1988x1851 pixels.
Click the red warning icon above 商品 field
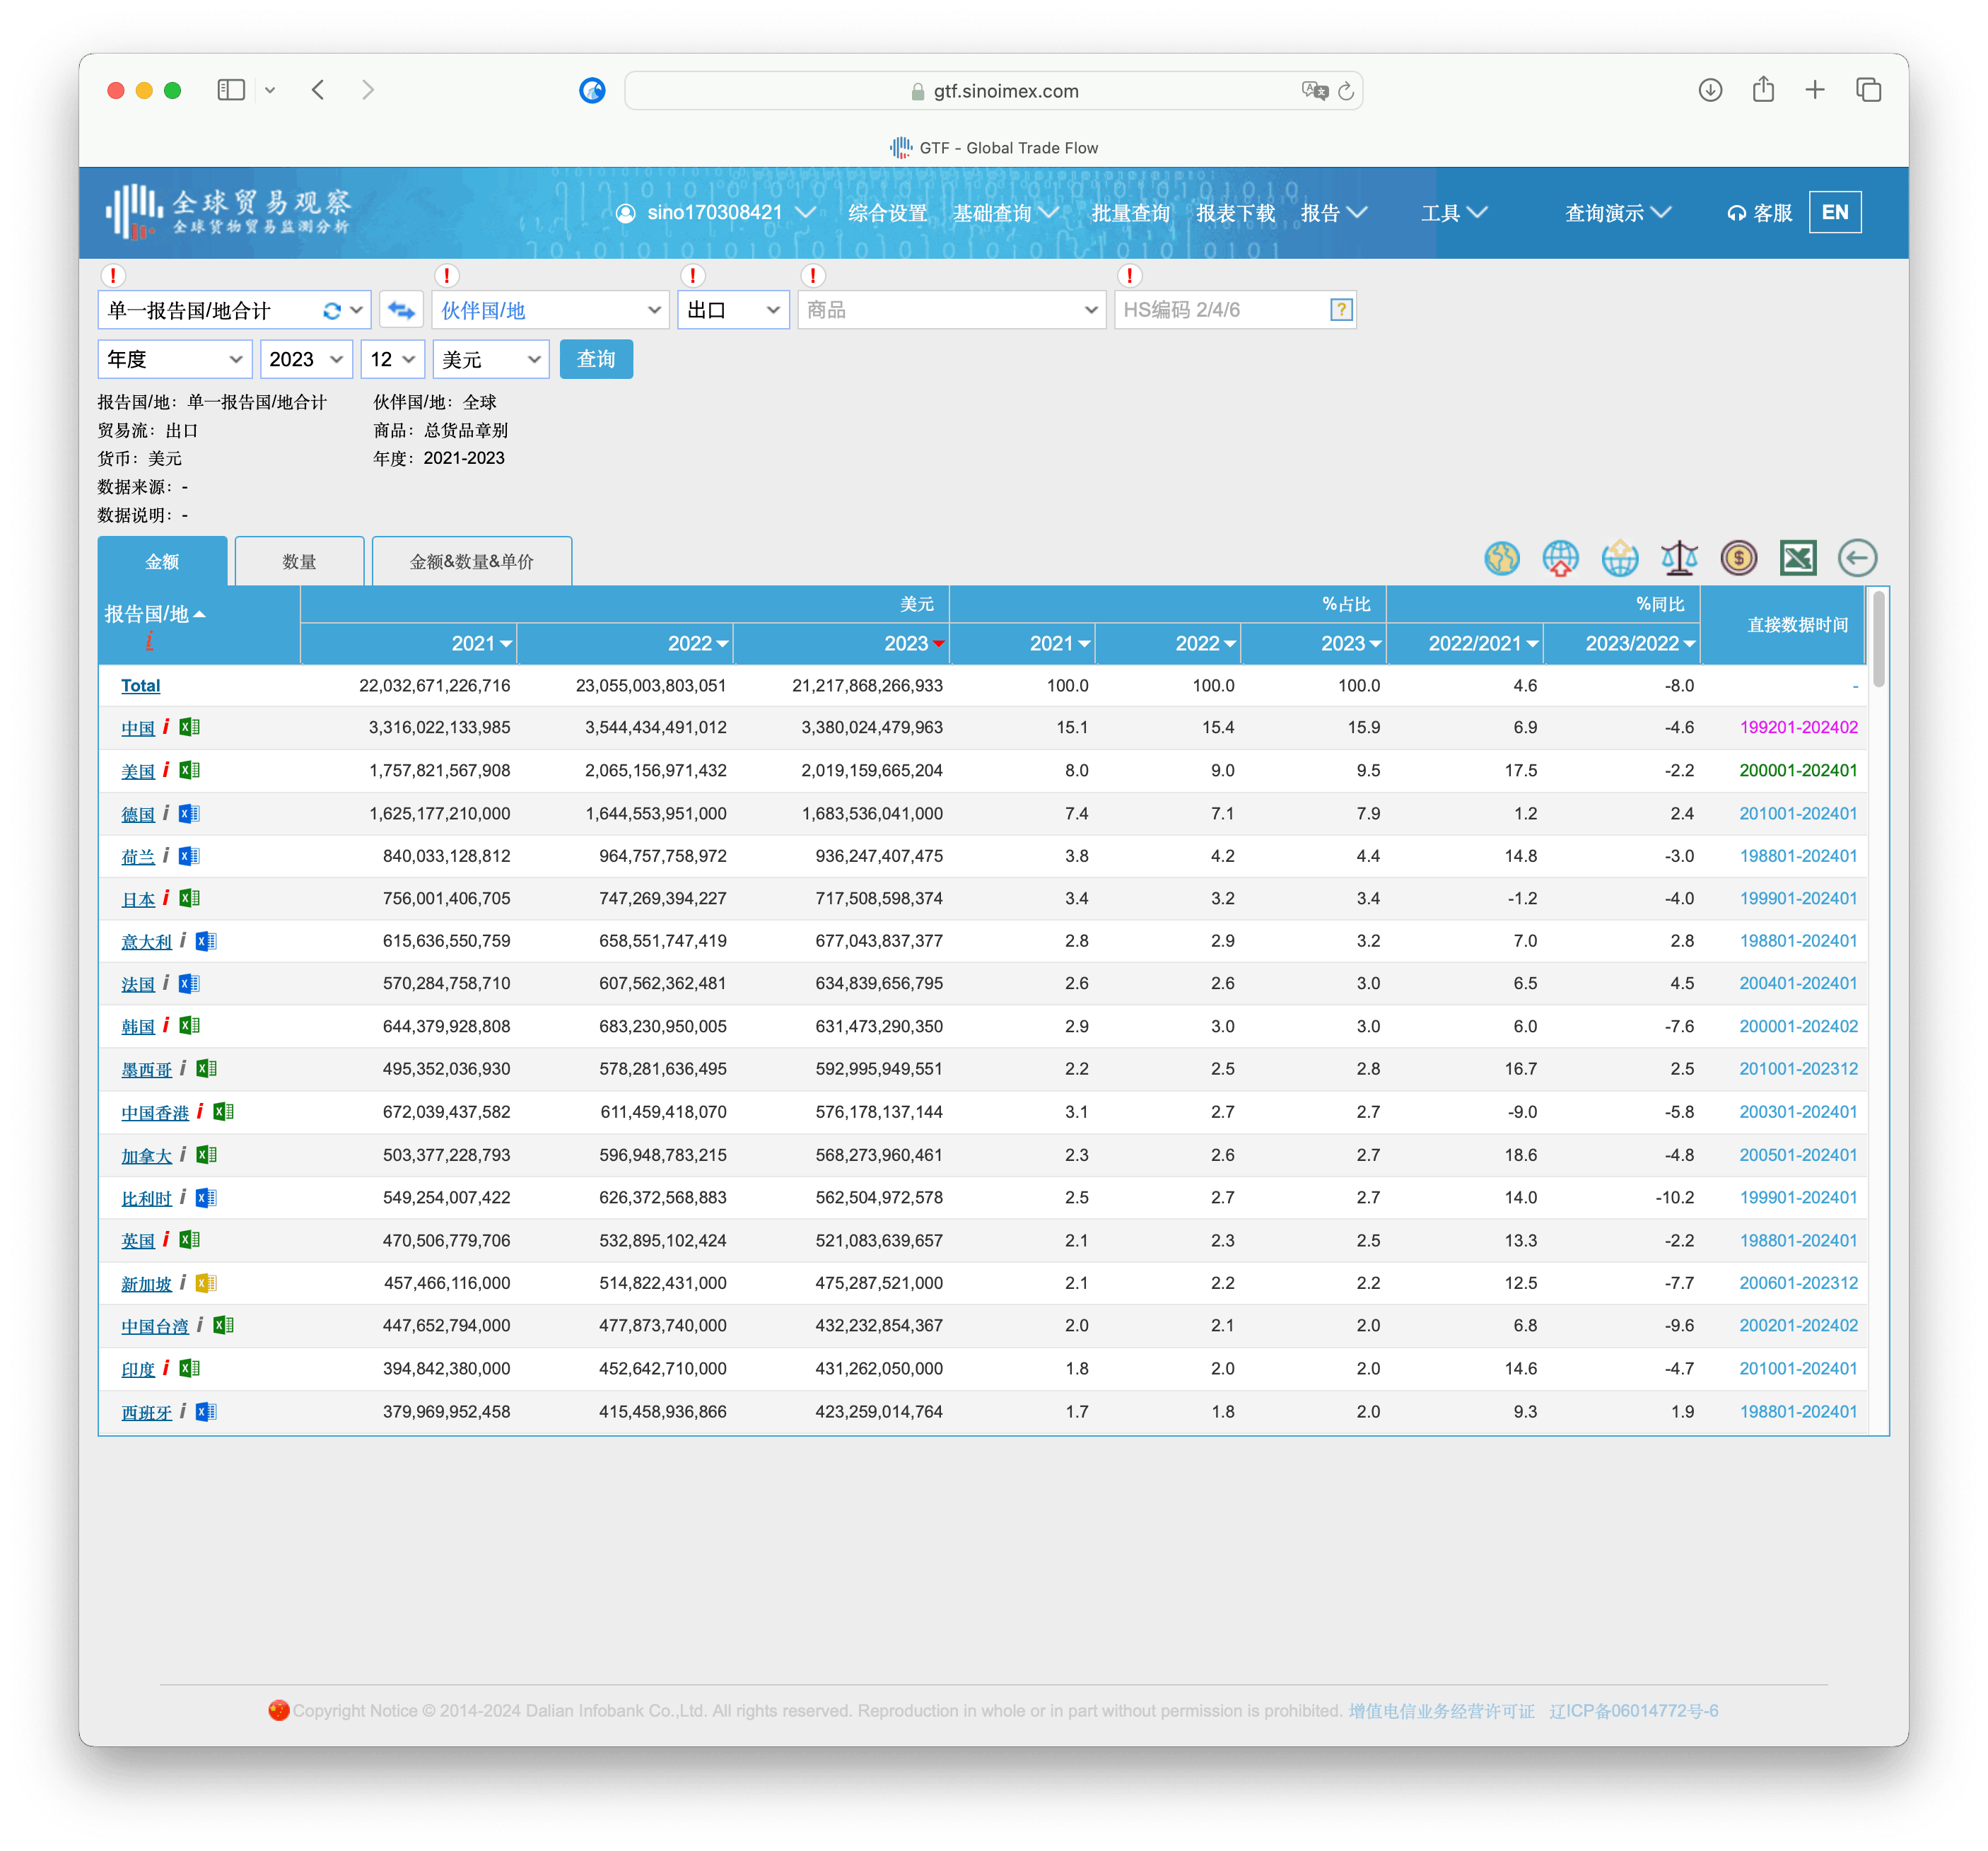coord(813,275)
